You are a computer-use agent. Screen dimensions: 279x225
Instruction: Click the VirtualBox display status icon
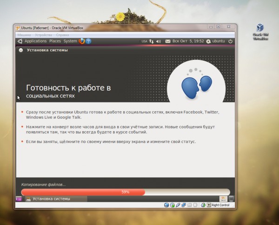[x=195, y=205]
